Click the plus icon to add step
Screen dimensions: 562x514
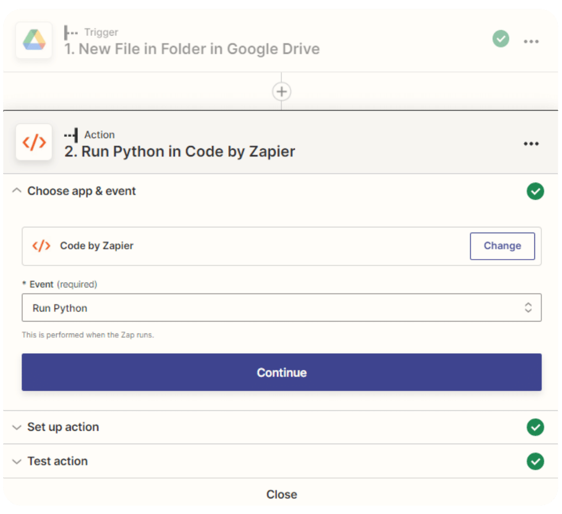click(281, 92)
